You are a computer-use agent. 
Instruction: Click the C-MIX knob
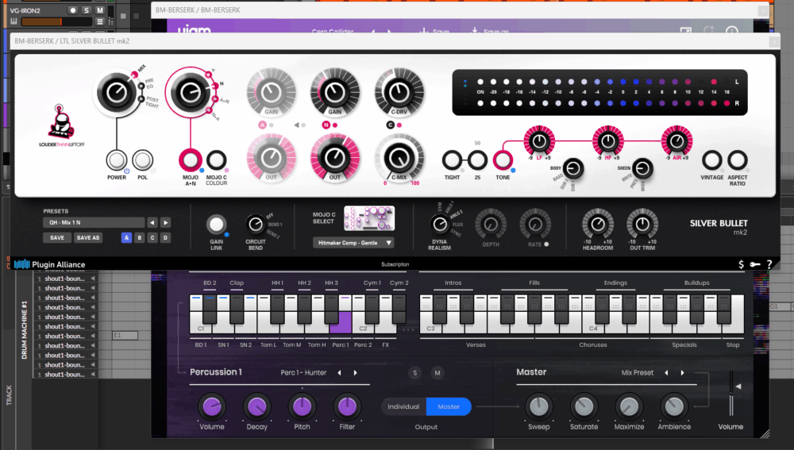tap(399, 158)
